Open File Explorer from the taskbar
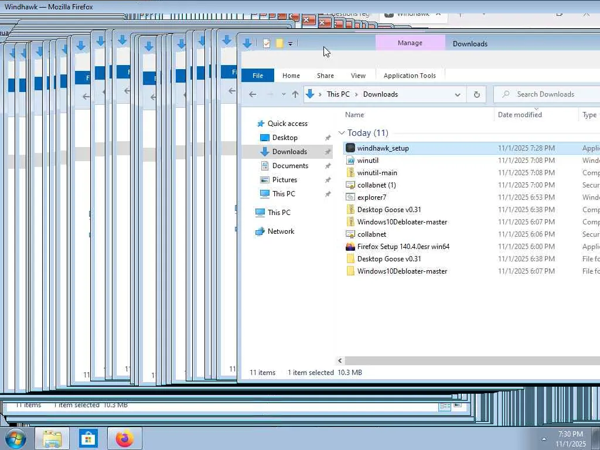The image size is (600, 450). 52,438
